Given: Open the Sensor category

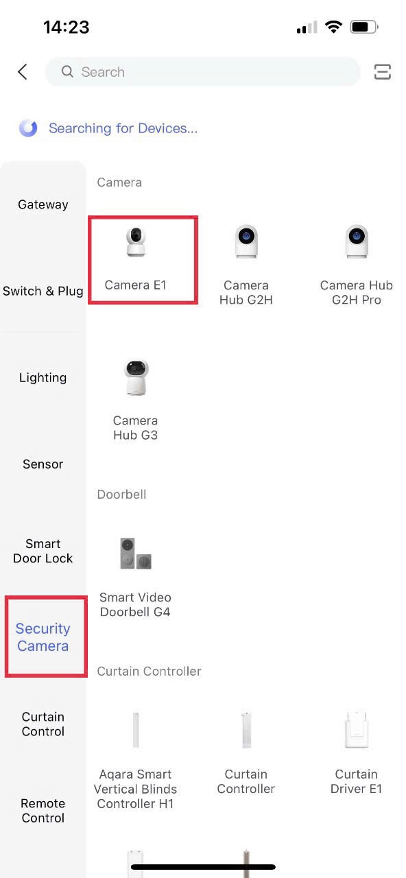Looking at the screenshot, I should (43, 464).
